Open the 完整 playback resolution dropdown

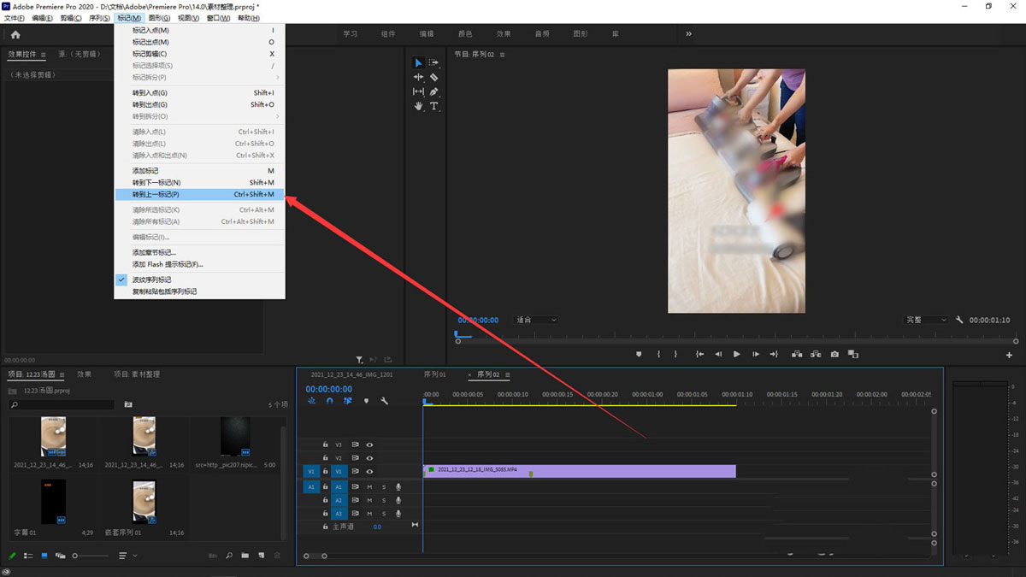click(926, 320)
